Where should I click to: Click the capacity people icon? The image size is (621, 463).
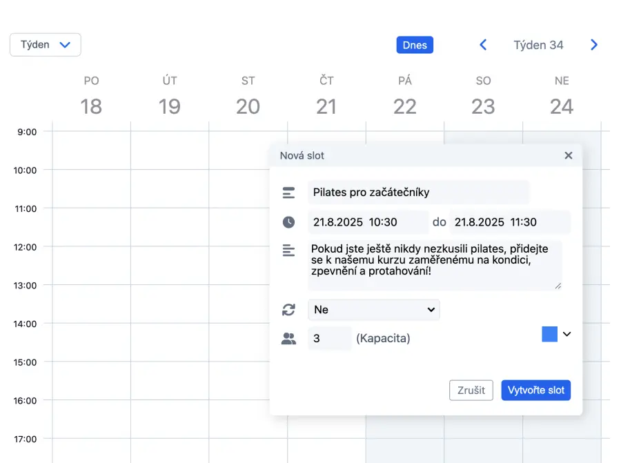pos(288,339)
